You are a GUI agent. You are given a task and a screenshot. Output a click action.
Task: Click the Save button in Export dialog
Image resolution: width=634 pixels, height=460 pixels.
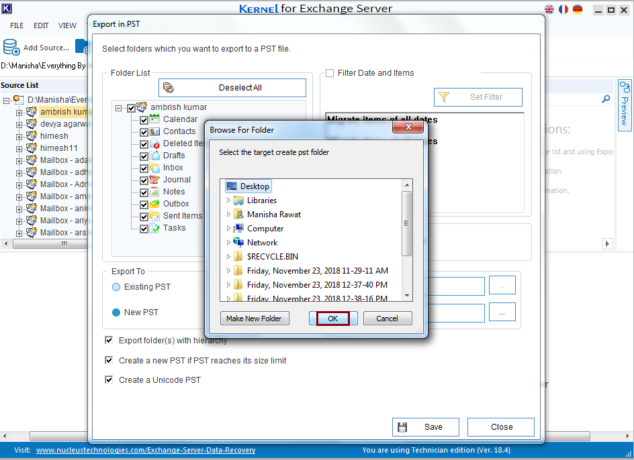(425, 427)
